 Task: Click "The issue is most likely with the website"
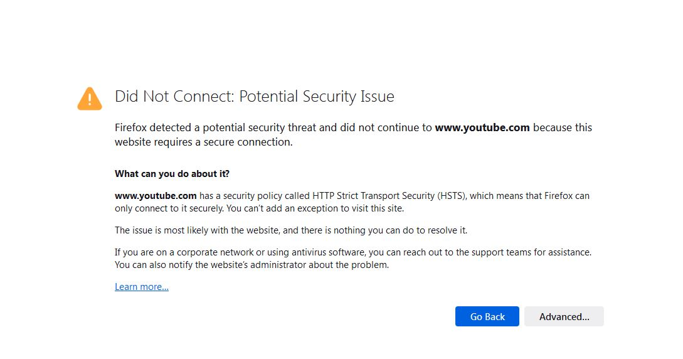[x=203, y=230]
